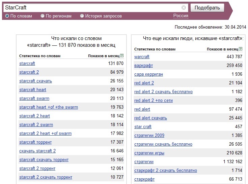Click right 'Показов в месяц' column header

tap(223, 49)
